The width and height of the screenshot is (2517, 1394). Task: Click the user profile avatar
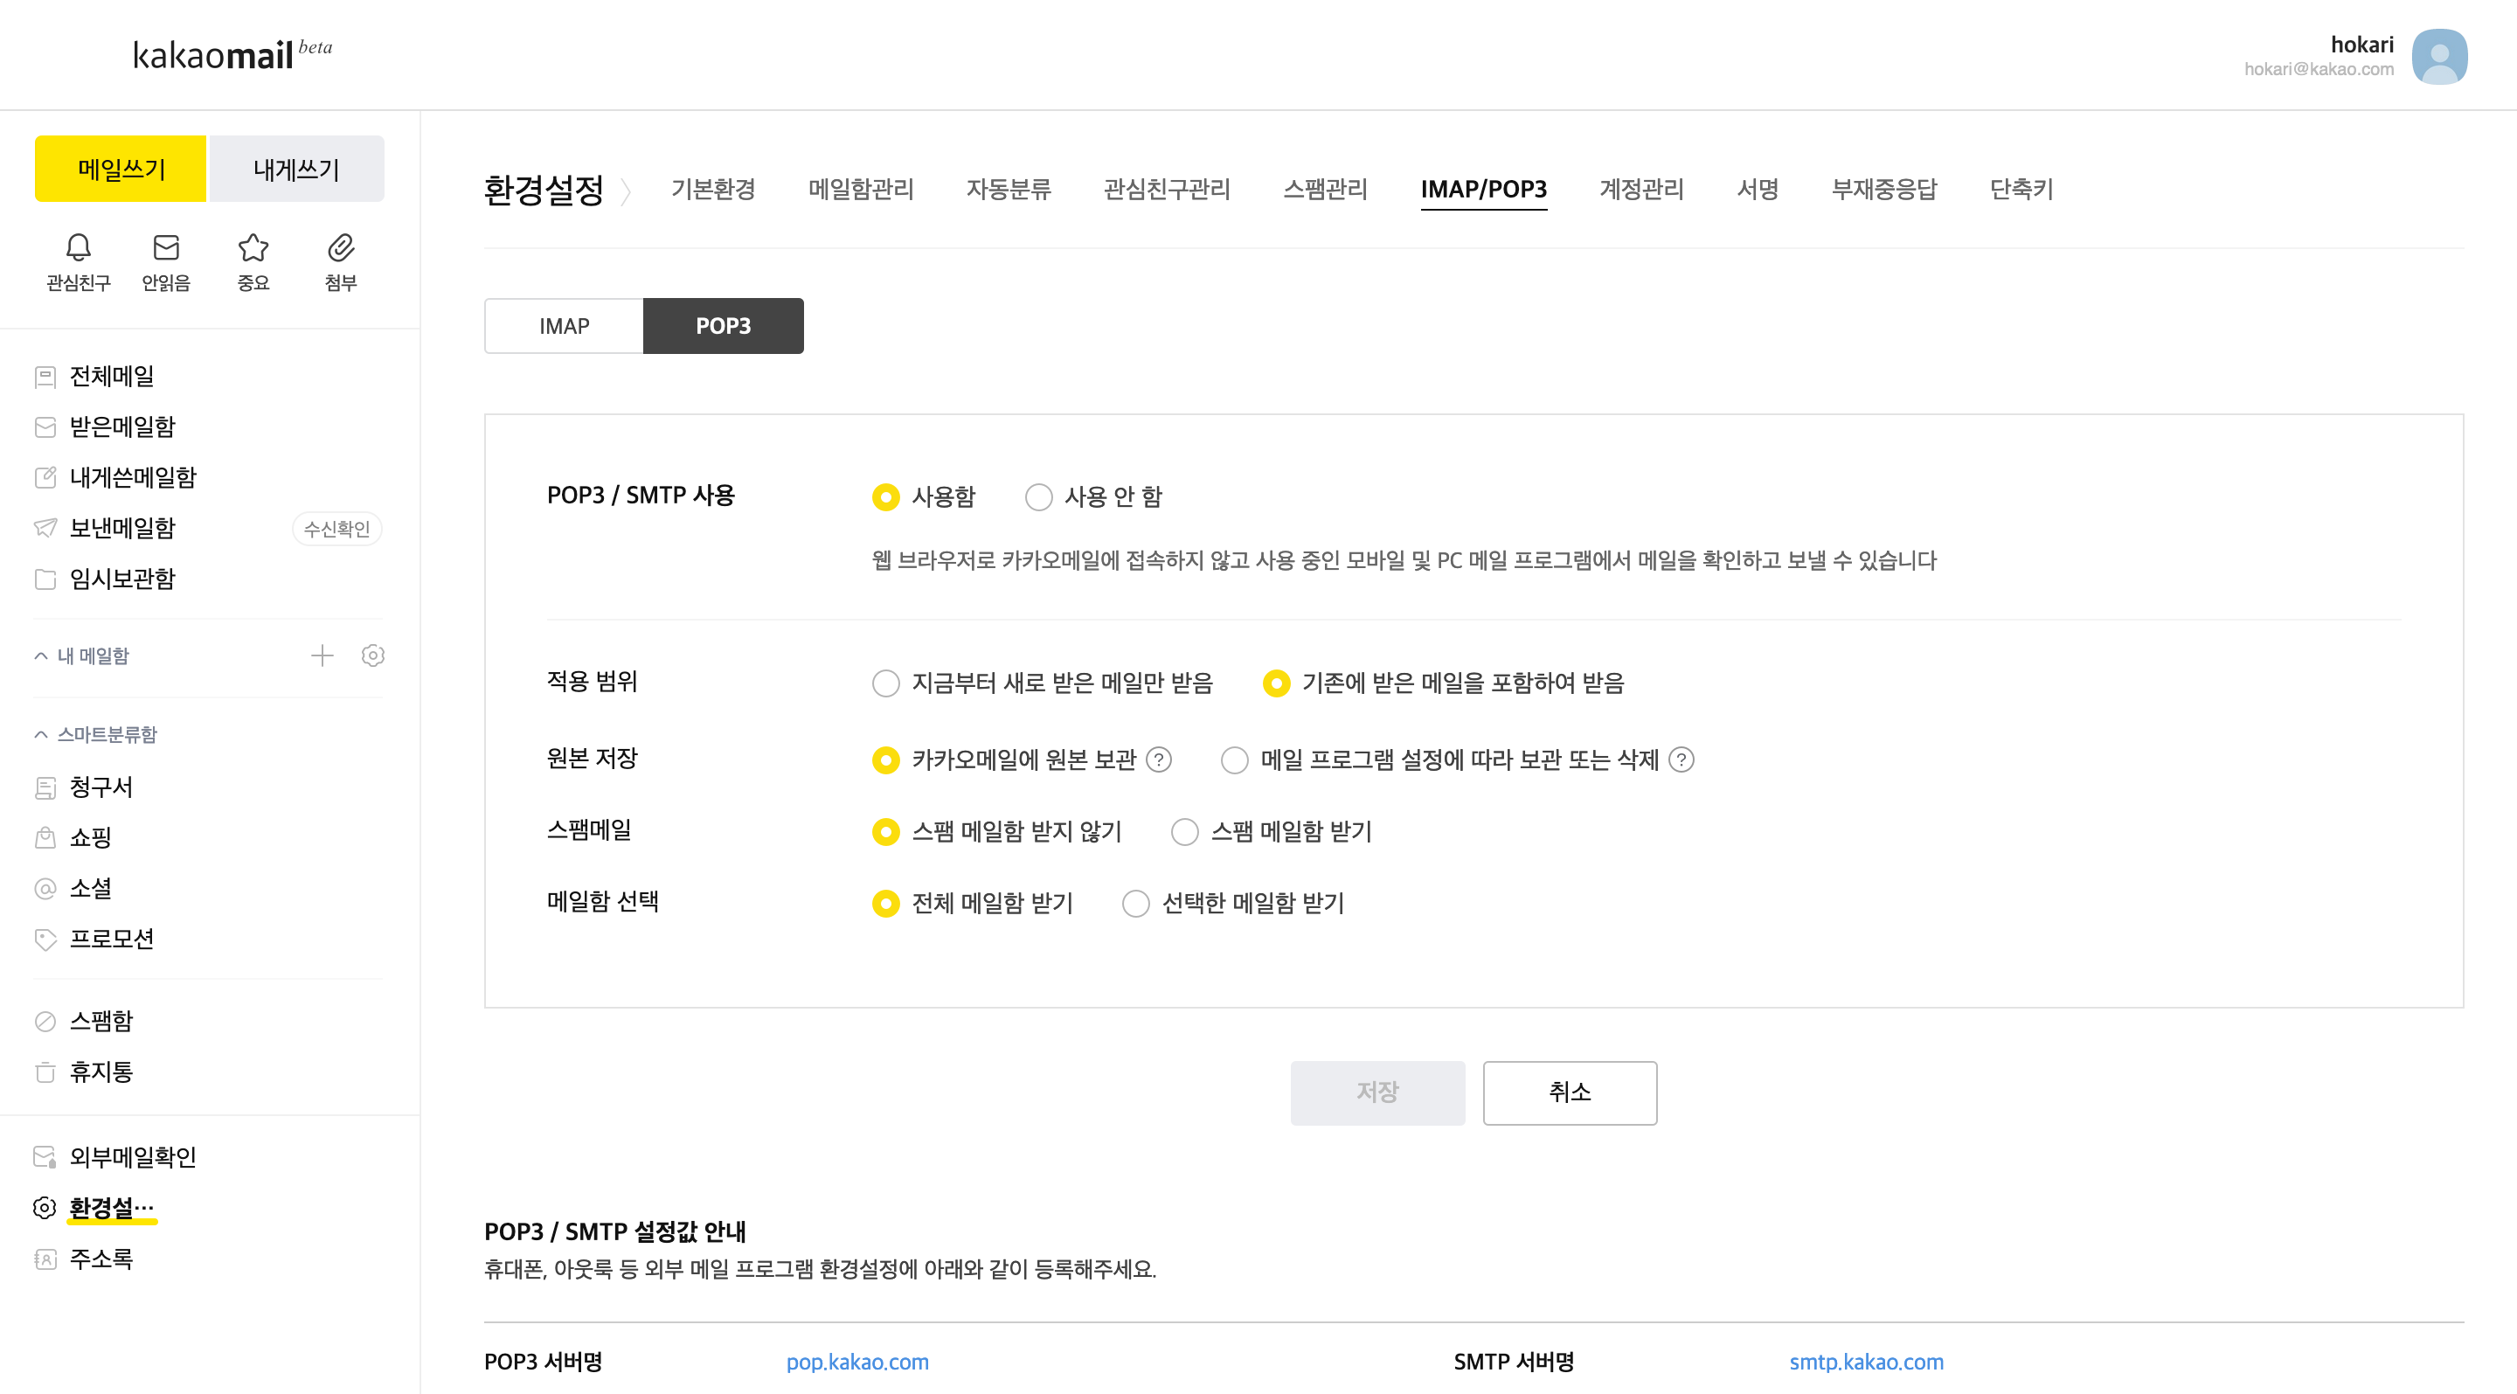pos(2437,57)
